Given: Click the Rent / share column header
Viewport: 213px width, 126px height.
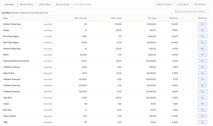Looking at the screenshot, I should 116,18.
